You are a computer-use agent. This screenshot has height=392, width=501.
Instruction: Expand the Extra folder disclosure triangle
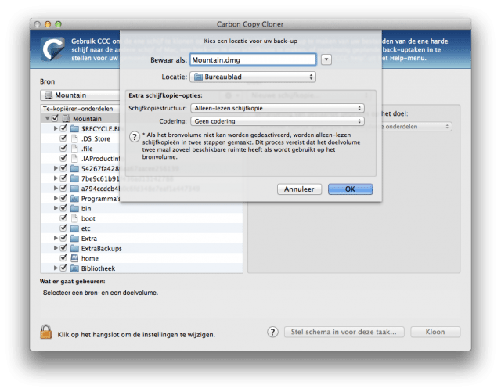(55, 238)
